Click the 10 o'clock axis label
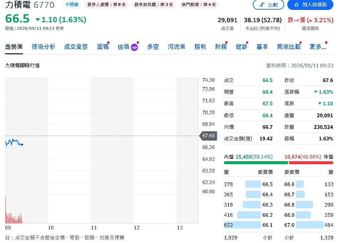Screen dimensions: 339x243 click(x=51, y=228)
